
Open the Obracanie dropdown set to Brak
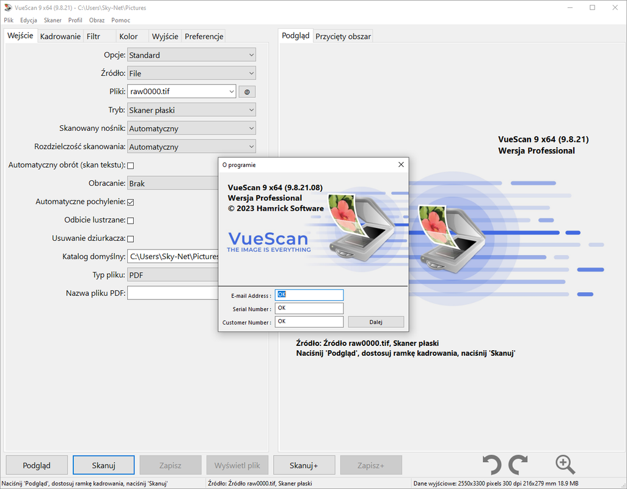173,183
